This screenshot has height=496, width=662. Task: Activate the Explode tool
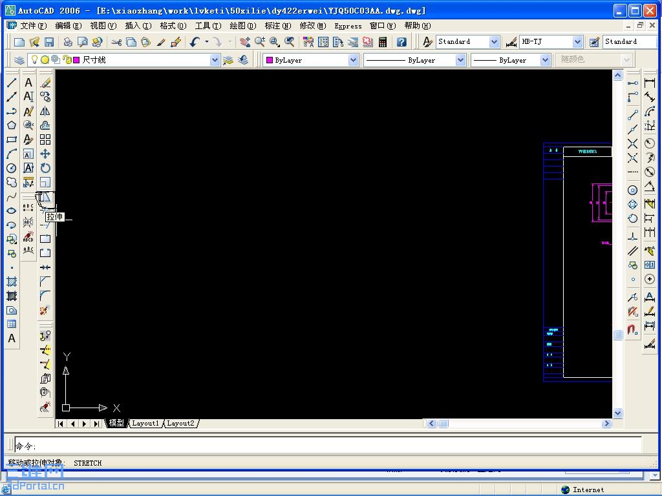coord(45,310)
